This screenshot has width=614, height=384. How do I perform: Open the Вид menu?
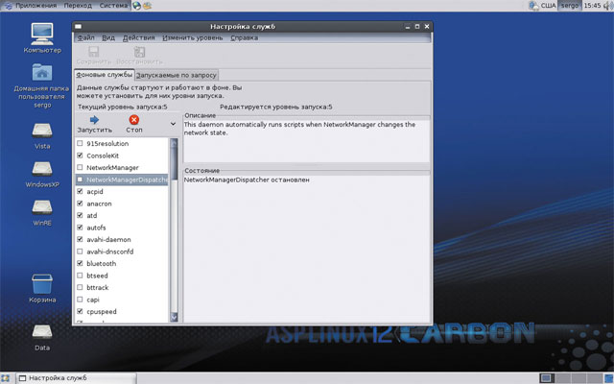pyautogui.click(x=108, y=38)
